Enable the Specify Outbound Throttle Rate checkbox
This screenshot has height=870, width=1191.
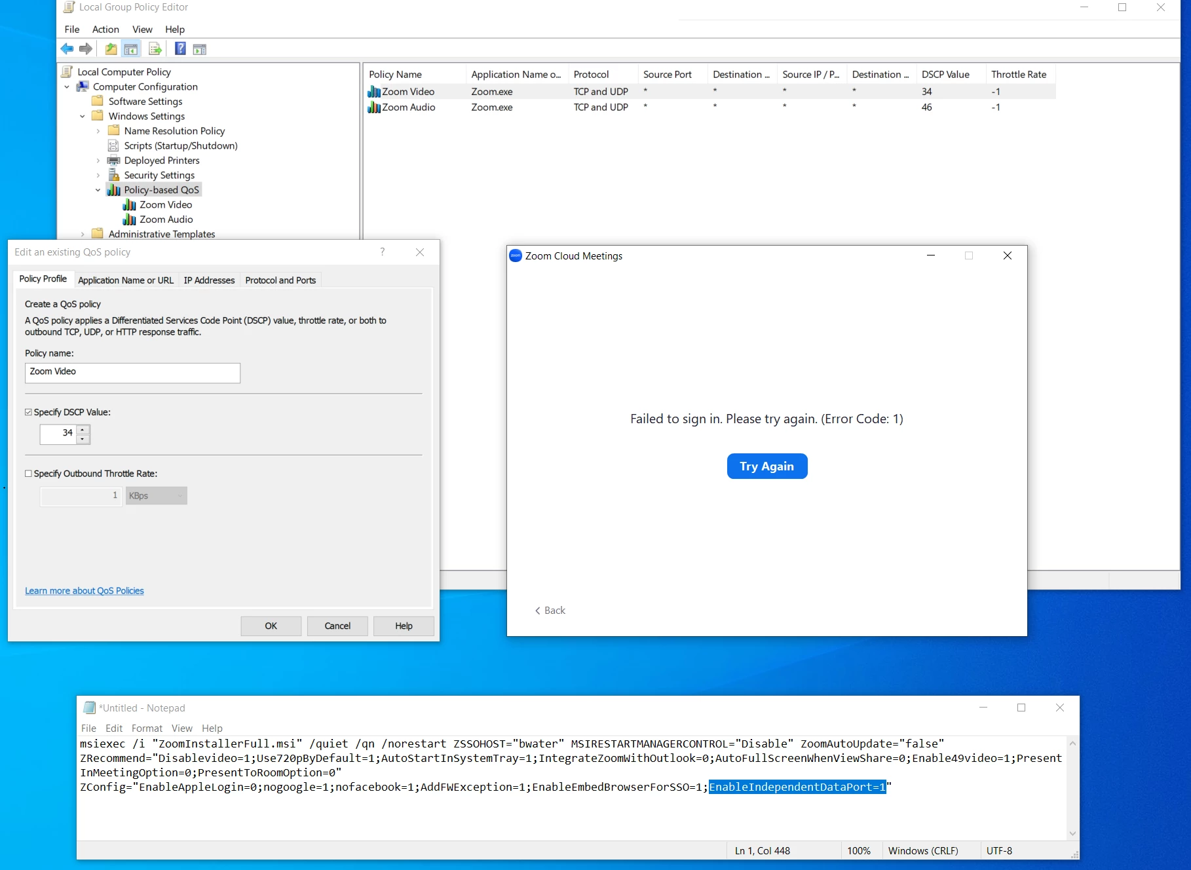click(28, 474)
